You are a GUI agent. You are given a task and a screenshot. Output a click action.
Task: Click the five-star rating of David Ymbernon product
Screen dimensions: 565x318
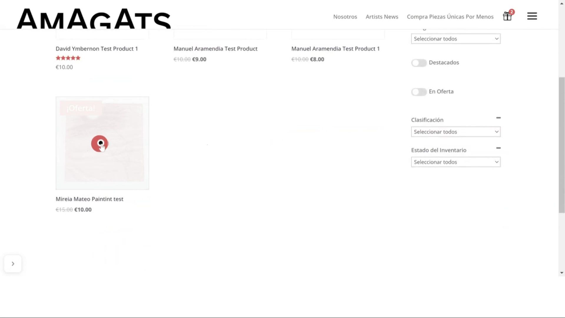[68, 58]
